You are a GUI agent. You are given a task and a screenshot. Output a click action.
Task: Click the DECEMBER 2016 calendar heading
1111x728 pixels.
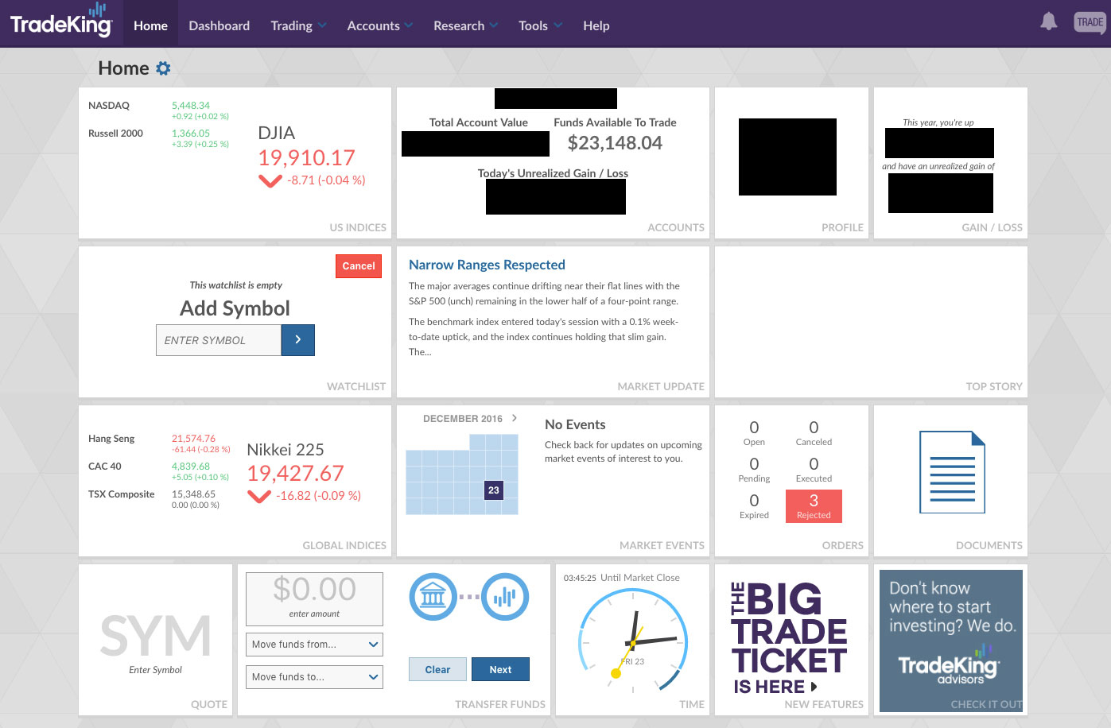point(463,419)
